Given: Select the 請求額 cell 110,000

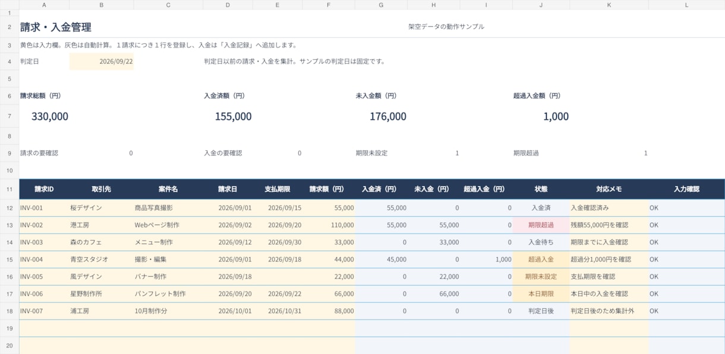Looking at the screenshot, I should tap(329, 225).
